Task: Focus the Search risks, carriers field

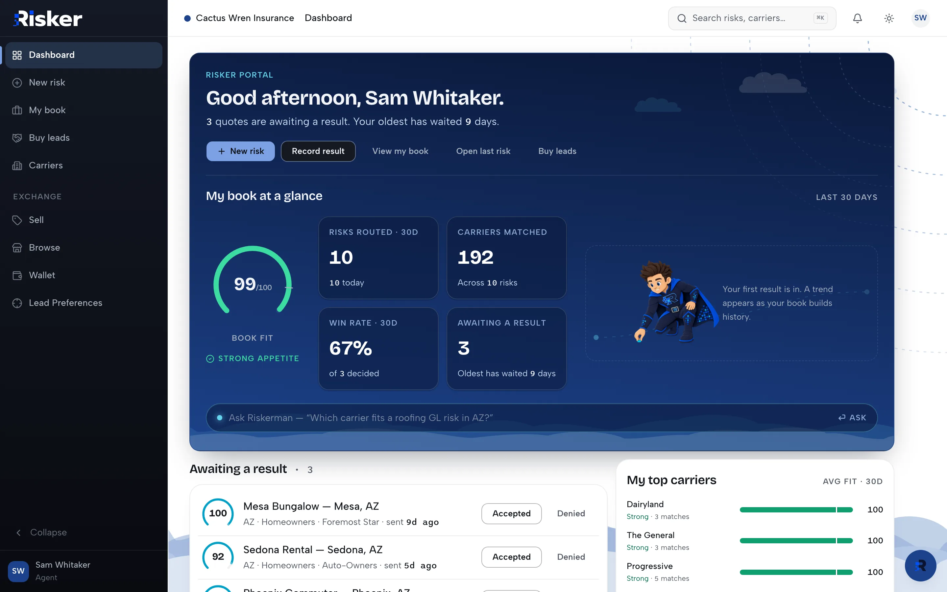Action: click(752, 18)
